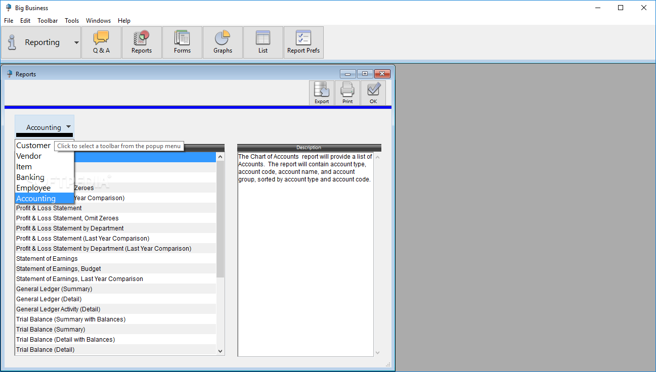Open the Toolbar menu
This screenshot has width=656, height=372.
(48, 21)
